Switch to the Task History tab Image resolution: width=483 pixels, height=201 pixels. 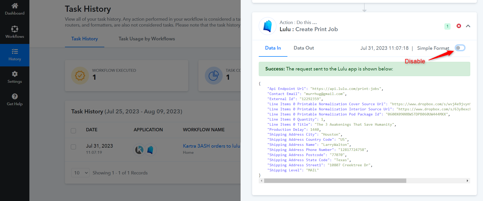[x=85, y=39]
